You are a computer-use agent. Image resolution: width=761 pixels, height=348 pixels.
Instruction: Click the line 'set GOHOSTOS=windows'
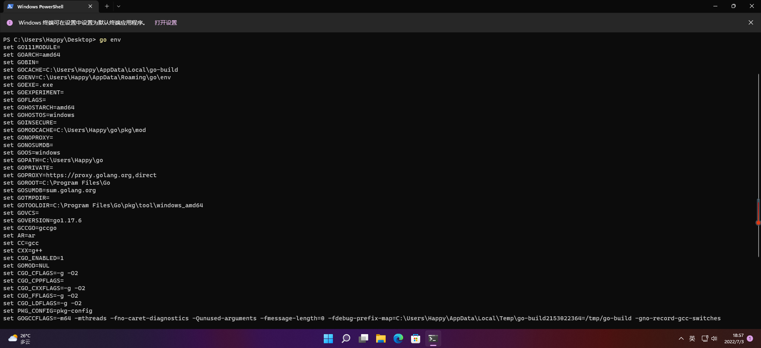pyautogui.click(x=39, y=115)
